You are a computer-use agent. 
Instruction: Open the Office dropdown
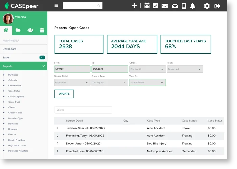click(x=147, y=69)
